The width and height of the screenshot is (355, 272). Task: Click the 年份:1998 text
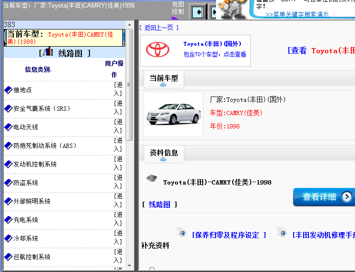click(225, 126)
